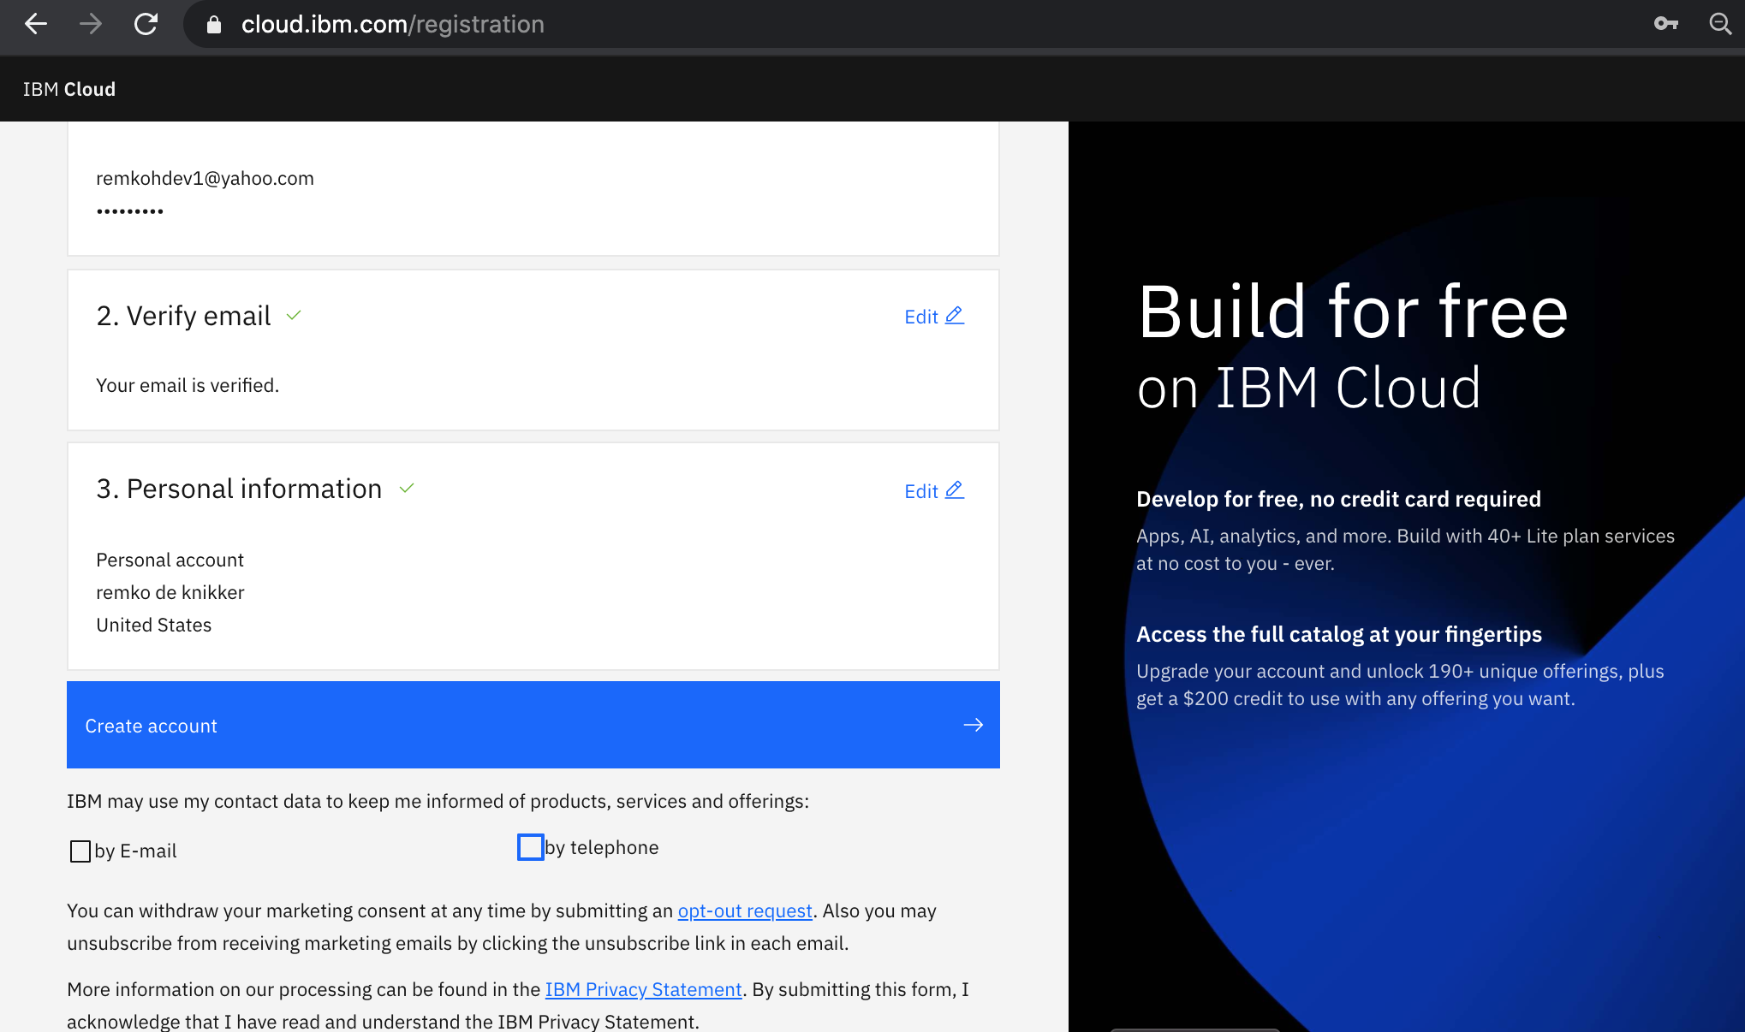Enable the 'by E-mail' contact checkbox

[80, 851]
